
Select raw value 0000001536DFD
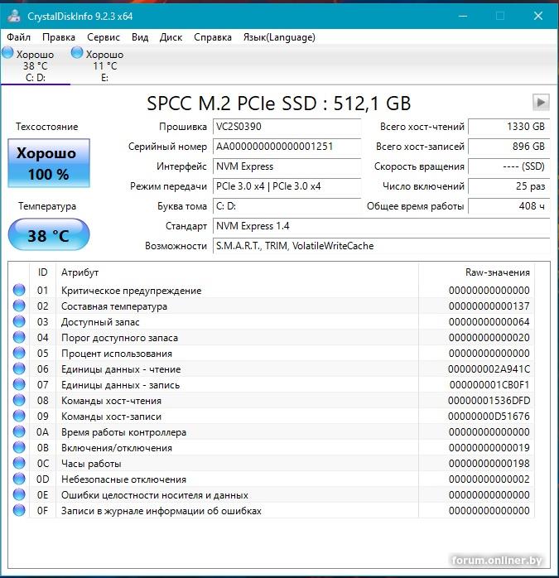[489, 400]
